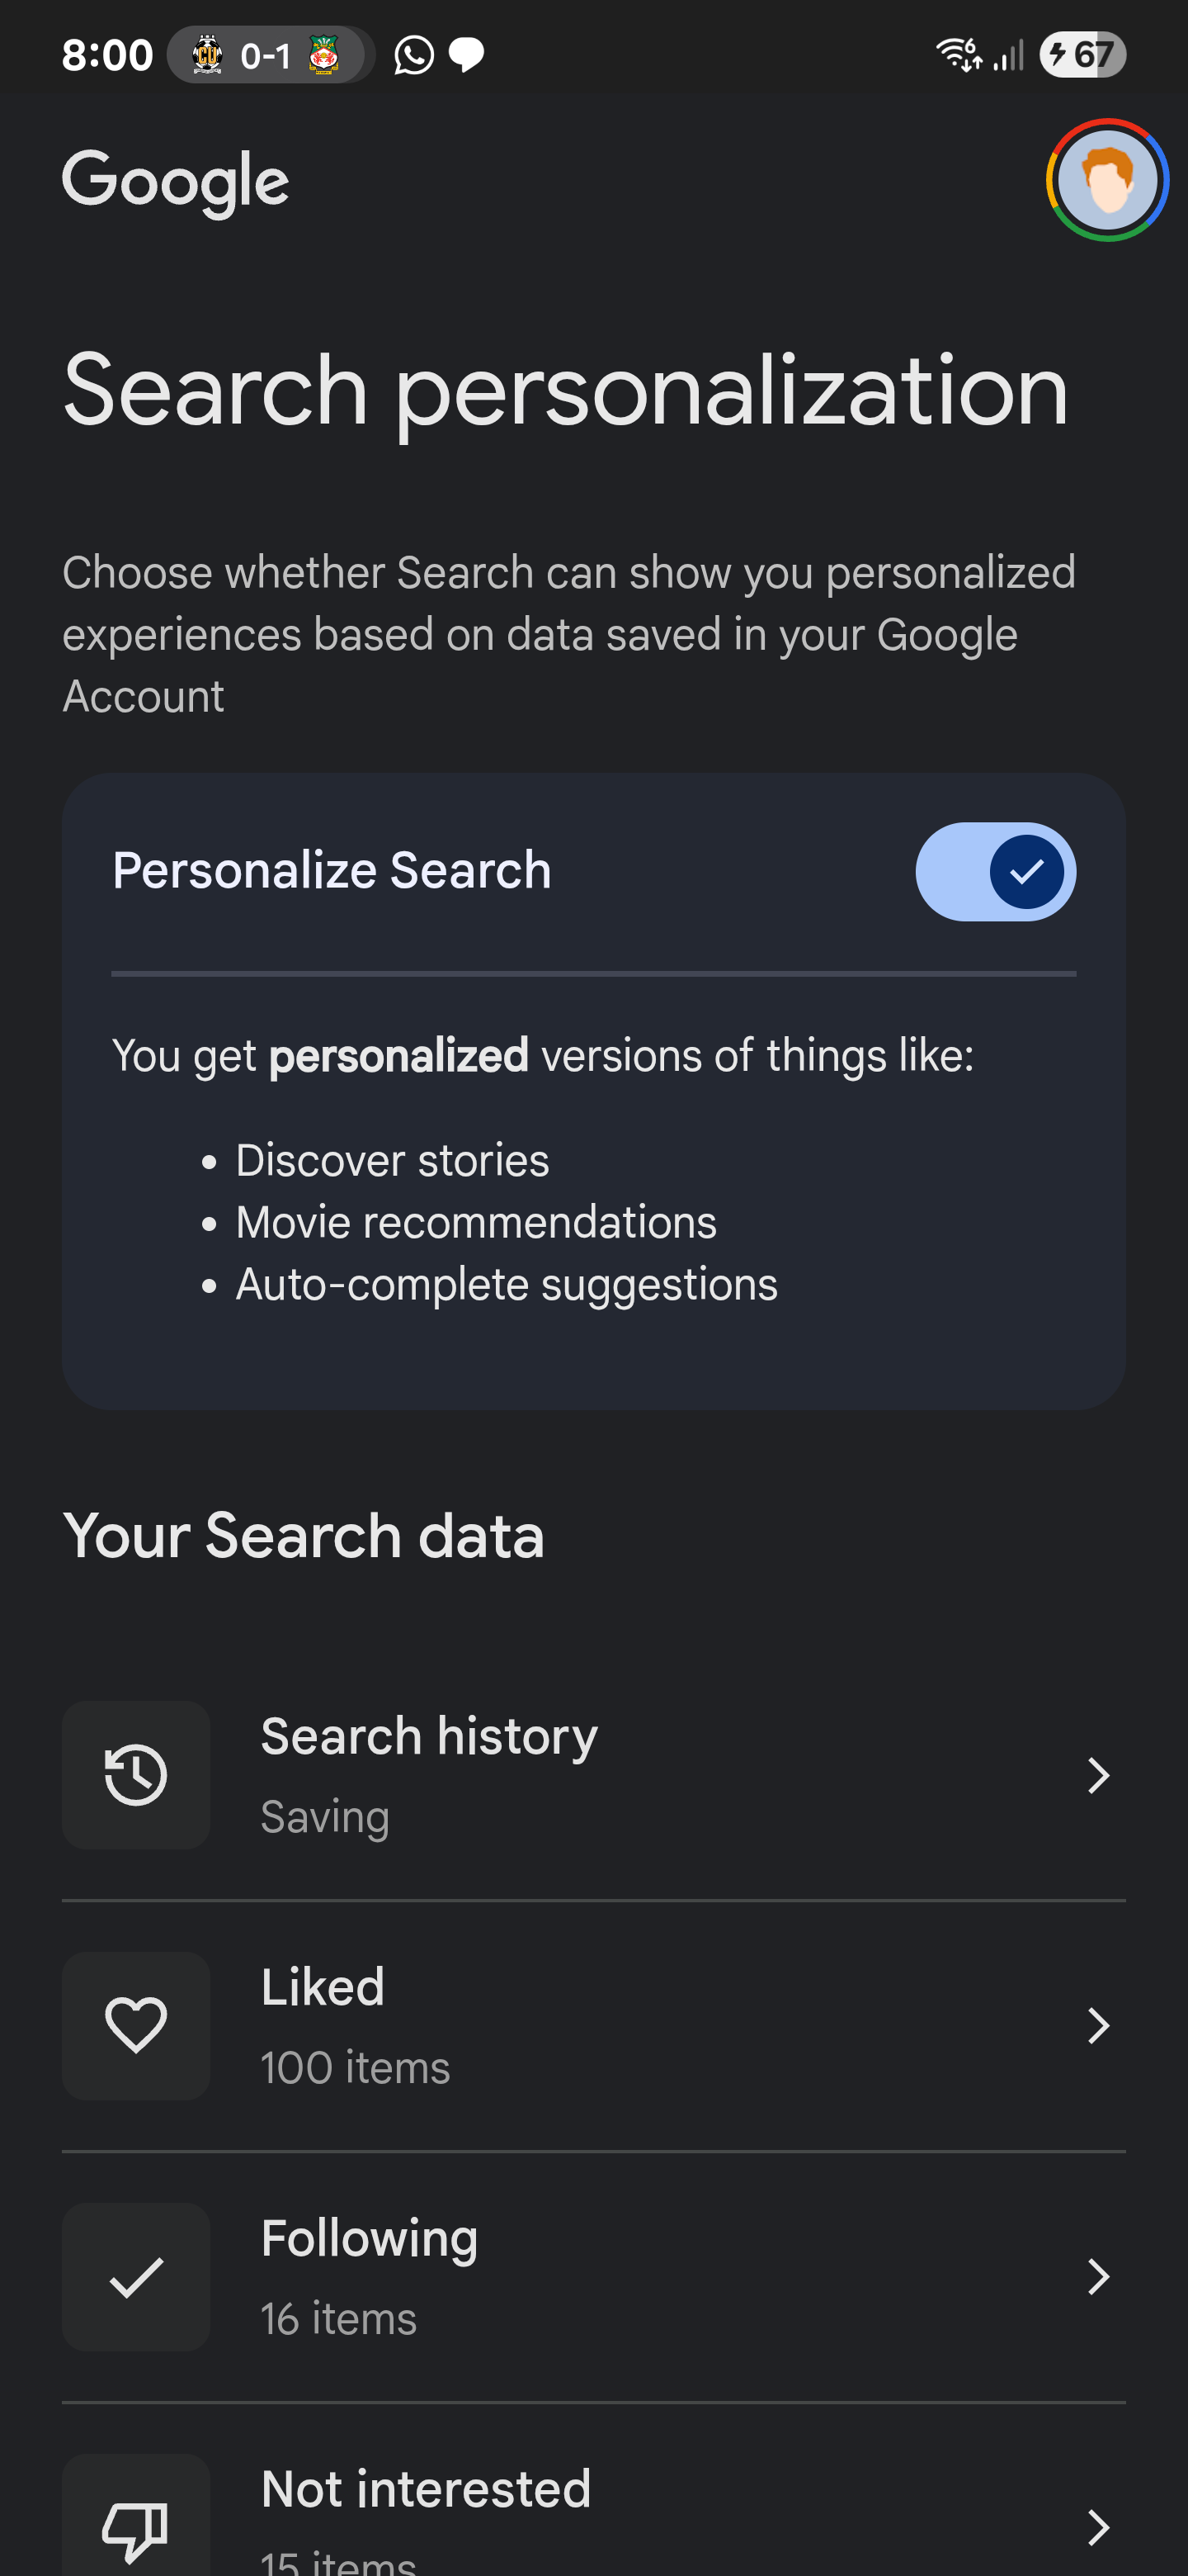
Task: Tap the Liked heart icon
Action: tap(136, 2025)
